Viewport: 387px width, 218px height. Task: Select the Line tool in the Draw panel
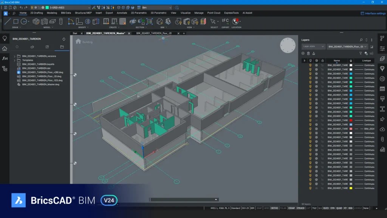pos(8,22)
